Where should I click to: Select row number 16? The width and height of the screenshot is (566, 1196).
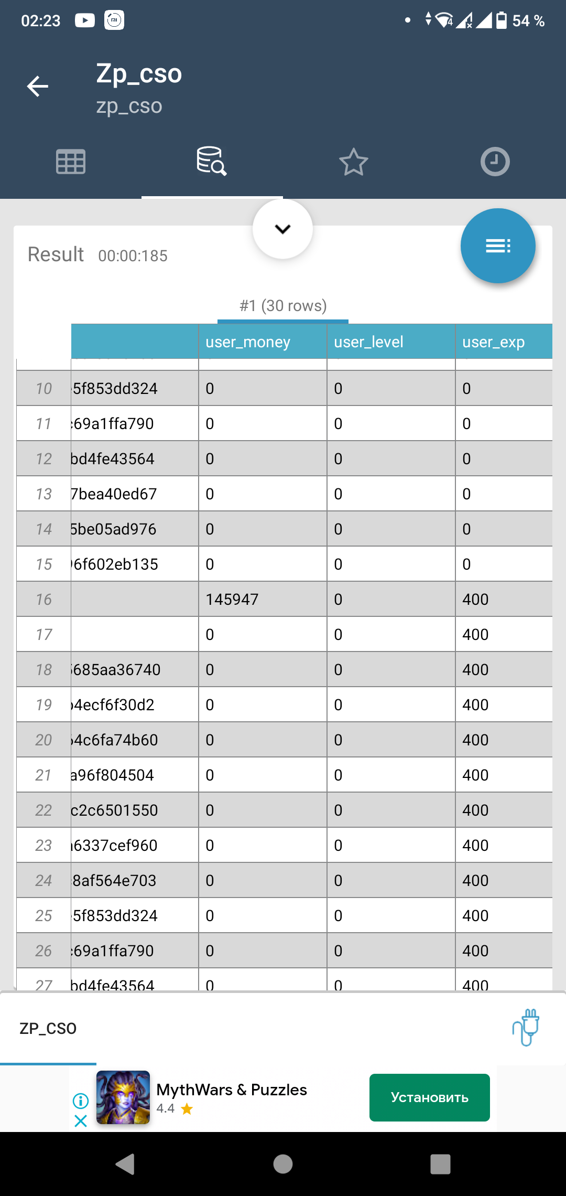44,599
